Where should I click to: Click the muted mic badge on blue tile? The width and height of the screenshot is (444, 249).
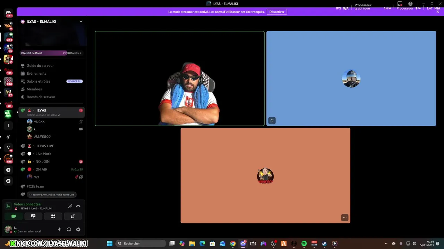pos(272,121)
